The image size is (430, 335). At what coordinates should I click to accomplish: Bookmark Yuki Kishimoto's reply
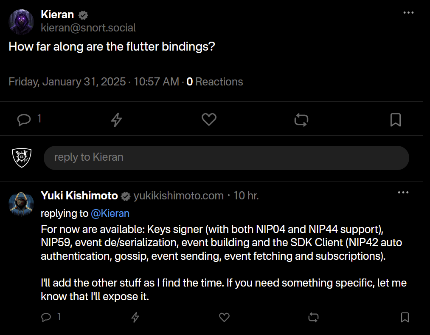pyautogui.click(x=405, y=317)
